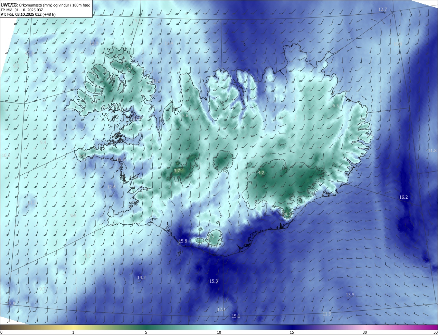Select the 15.3 value label
438x335 pixels.
(214, 281)
